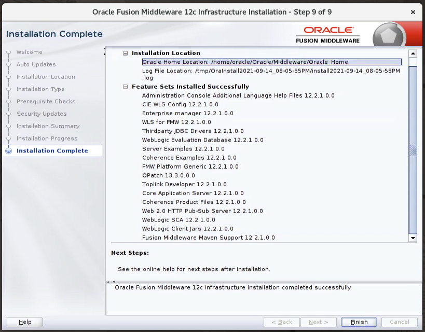Select Web 2.0 HTTP Pub-Sub Server
425x332 pixels.
202,211
